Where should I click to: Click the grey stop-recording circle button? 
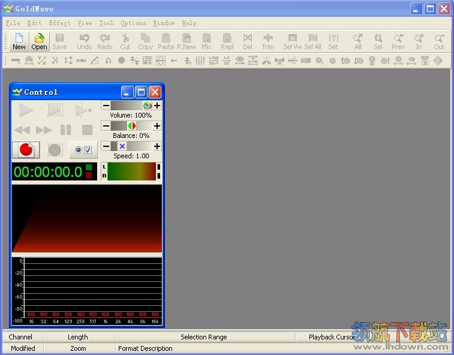pyautogui.click(x=55, y=150)
